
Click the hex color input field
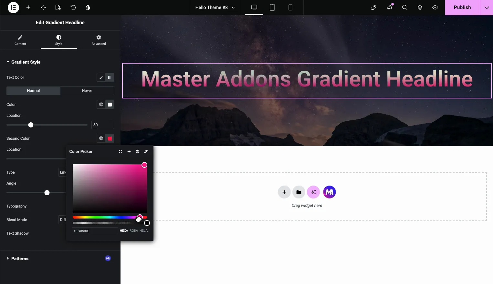point(95,231)
